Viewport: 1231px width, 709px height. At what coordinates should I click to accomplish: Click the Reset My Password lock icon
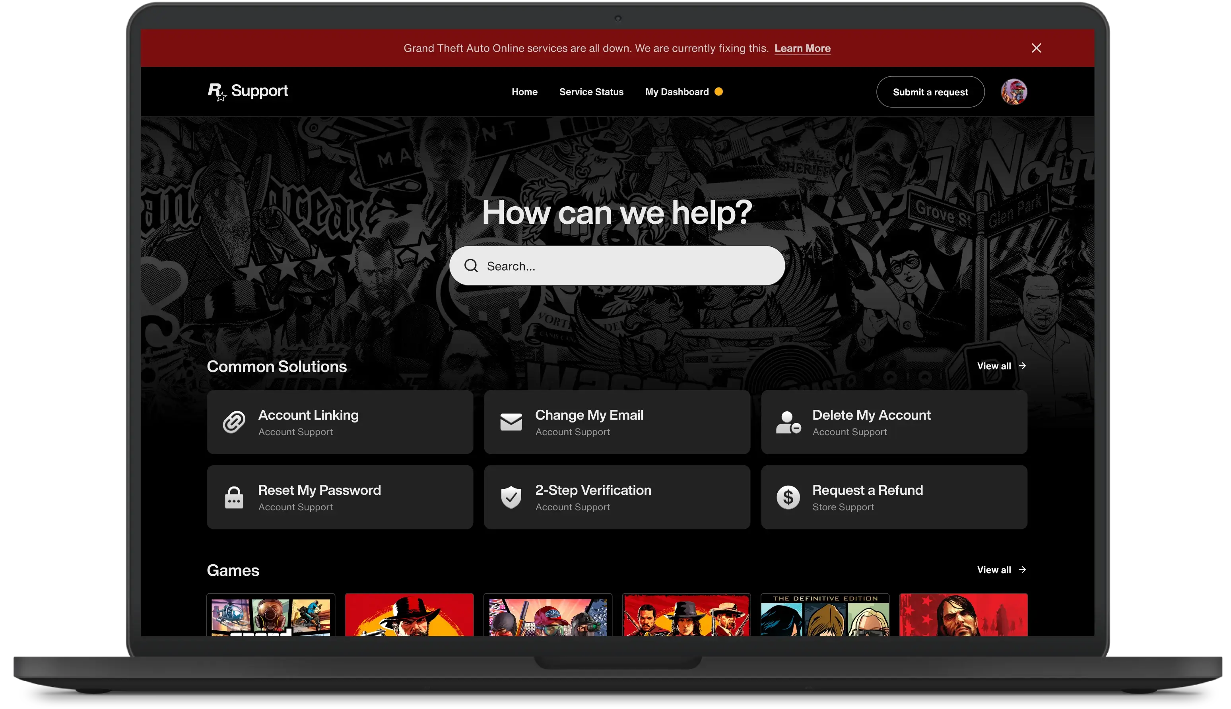tap(234, 497)
